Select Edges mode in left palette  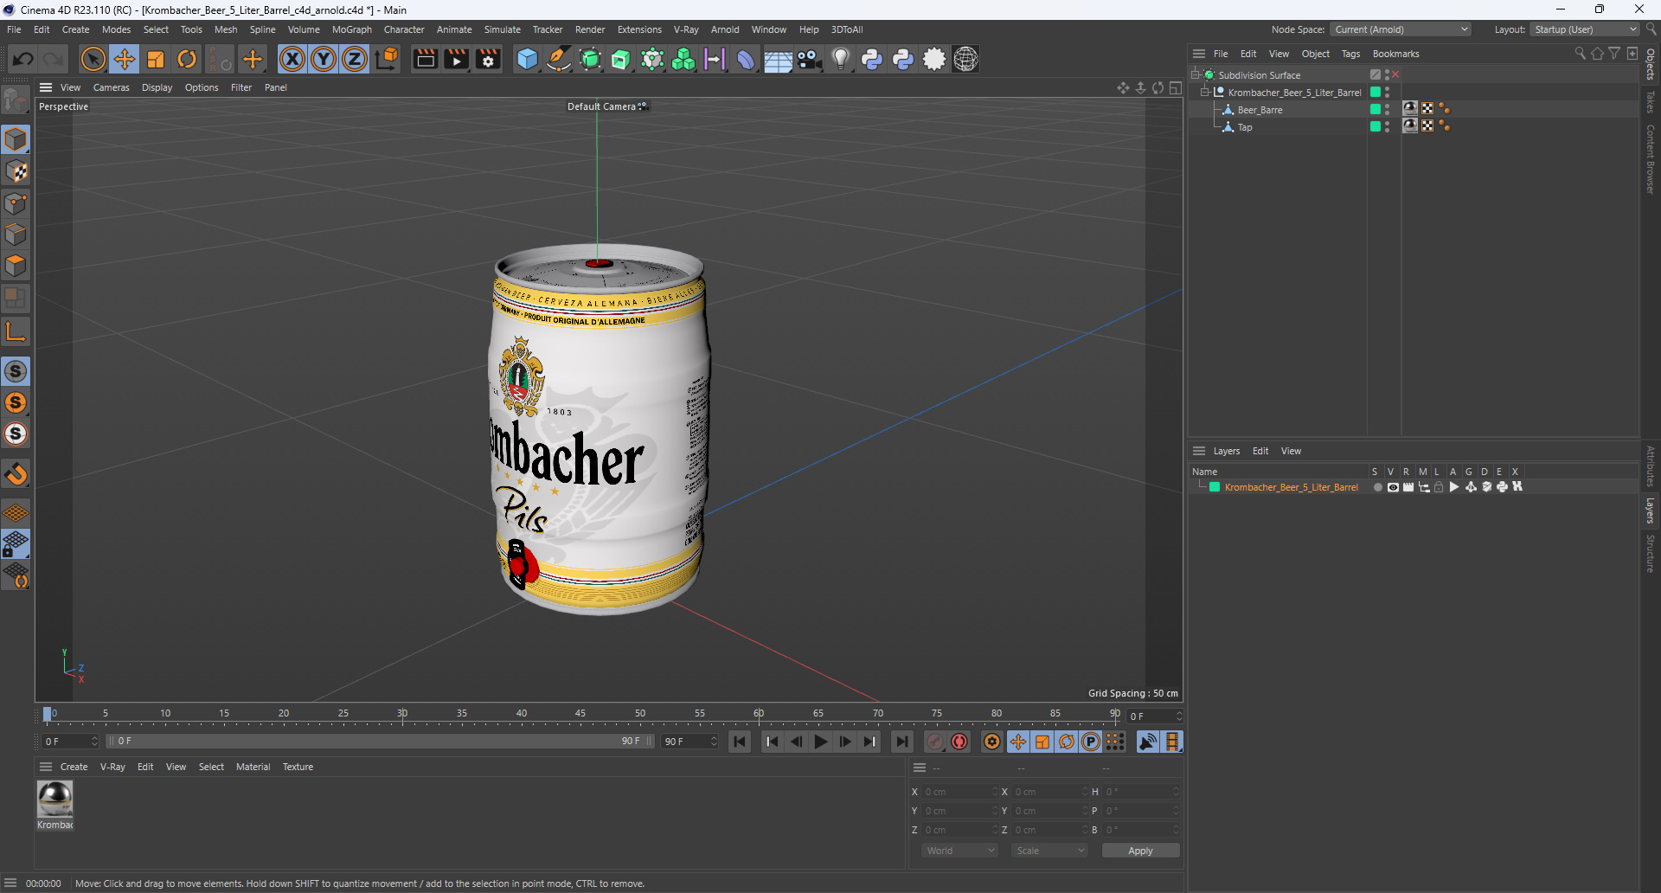point(16,234)
